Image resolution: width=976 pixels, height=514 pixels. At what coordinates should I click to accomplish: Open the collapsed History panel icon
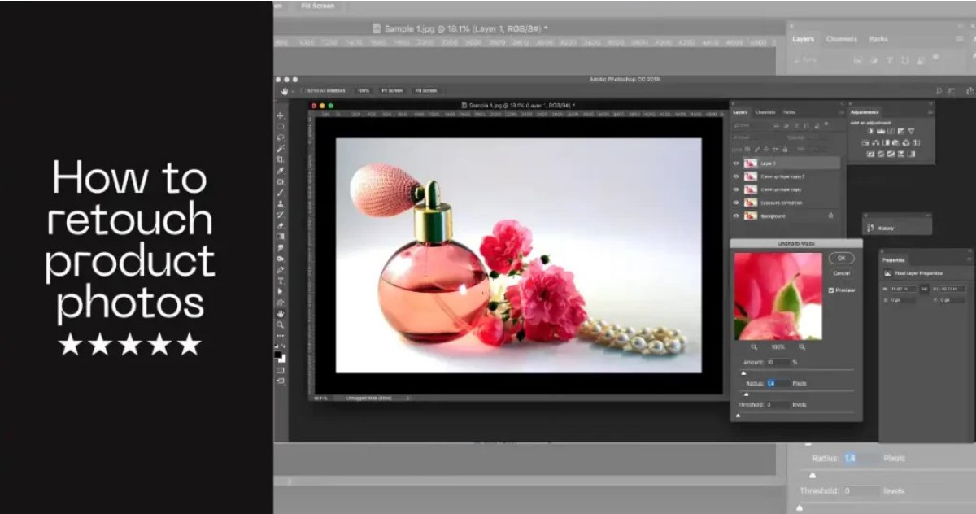pyautogui.click(x=870, y=228)
